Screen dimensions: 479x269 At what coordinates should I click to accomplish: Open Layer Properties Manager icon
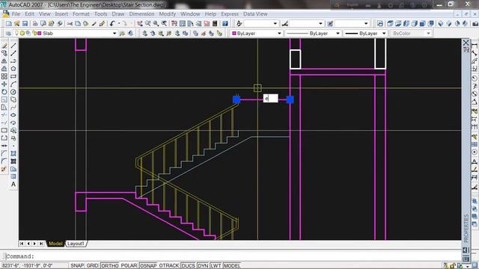click(8, 33)
